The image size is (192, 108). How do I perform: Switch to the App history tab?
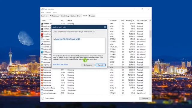[x=65, y=16]
